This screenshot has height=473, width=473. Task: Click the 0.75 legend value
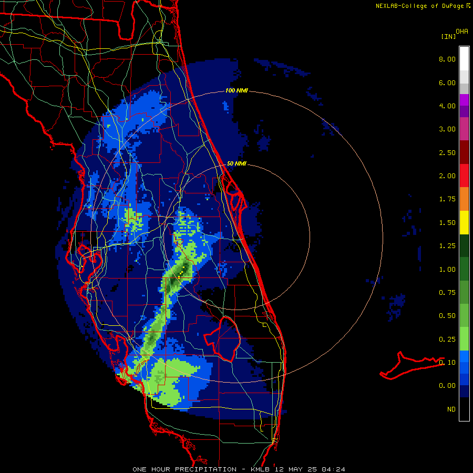[x=447, y=293]
